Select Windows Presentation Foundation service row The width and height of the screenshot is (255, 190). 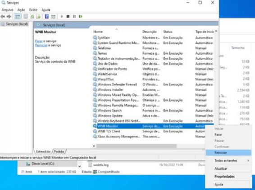(153, 100)
